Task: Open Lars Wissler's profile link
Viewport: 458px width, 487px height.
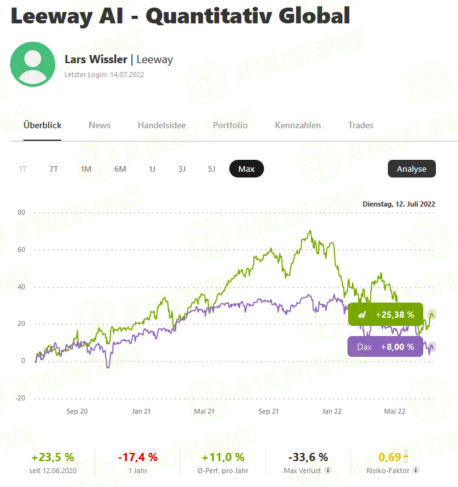Action: click(96, 59)
